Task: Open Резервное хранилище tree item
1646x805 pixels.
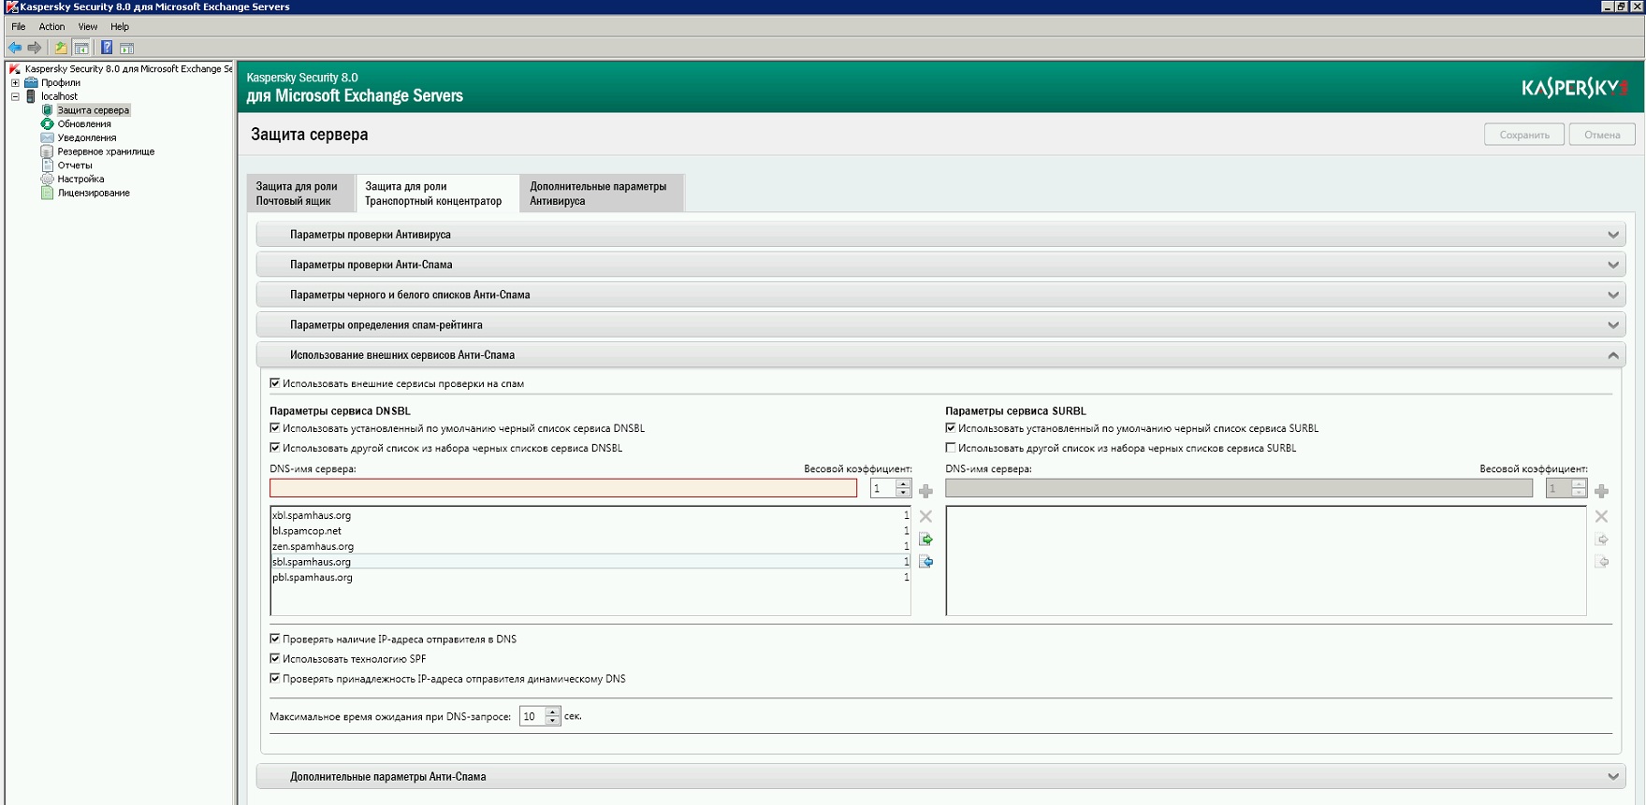Action: click(x=106, y=151)
